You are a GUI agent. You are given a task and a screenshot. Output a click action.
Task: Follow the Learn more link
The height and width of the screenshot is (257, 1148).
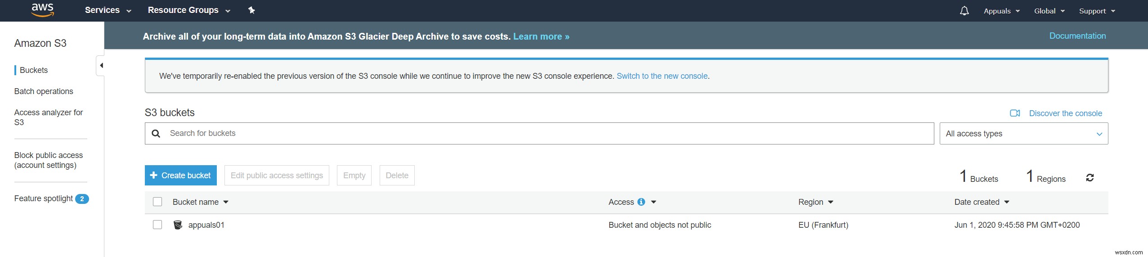tap(541, 36)
